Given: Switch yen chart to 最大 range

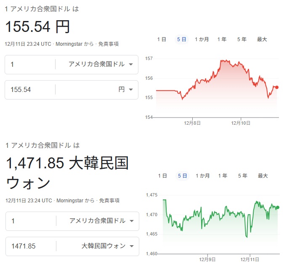Looking at the screenshot, I should point(262,39).
